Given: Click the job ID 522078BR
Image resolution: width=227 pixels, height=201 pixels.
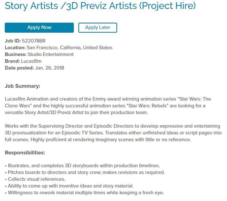Looking at the screenshot, I should (32, 41).
